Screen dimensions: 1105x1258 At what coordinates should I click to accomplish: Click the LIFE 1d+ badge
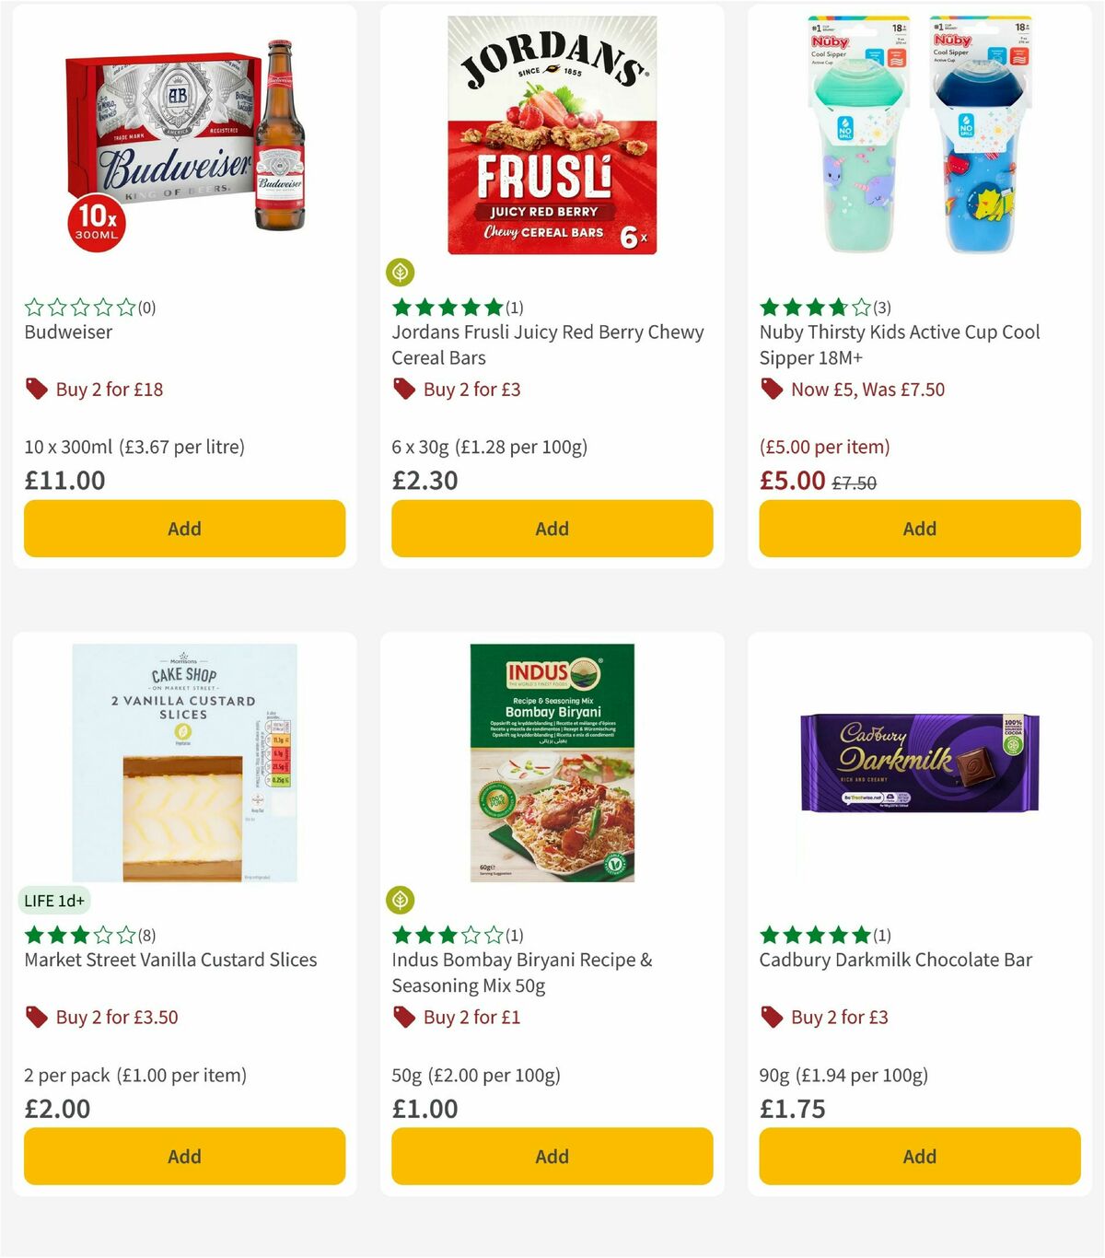pos(53,900)
